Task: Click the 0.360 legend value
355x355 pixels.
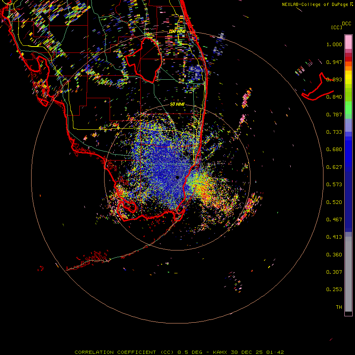Action: [334, 255]
